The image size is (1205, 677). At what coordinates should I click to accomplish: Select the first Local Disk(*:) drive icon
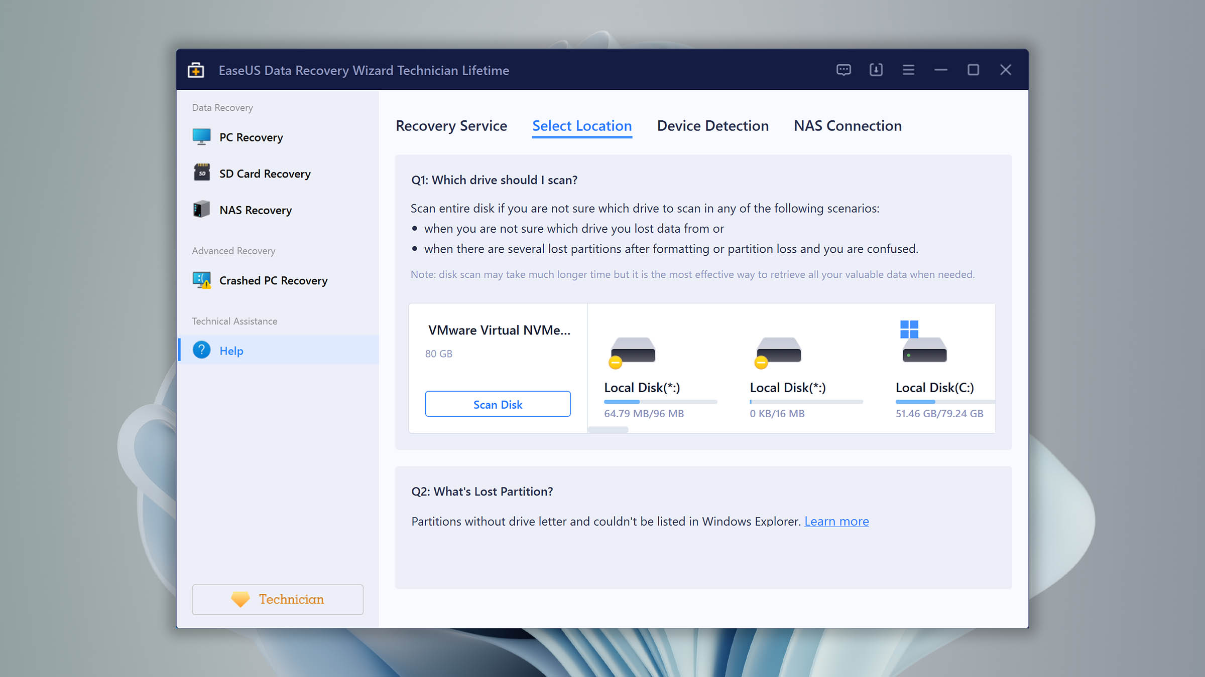pyautogui.click(x=632, y=353)
